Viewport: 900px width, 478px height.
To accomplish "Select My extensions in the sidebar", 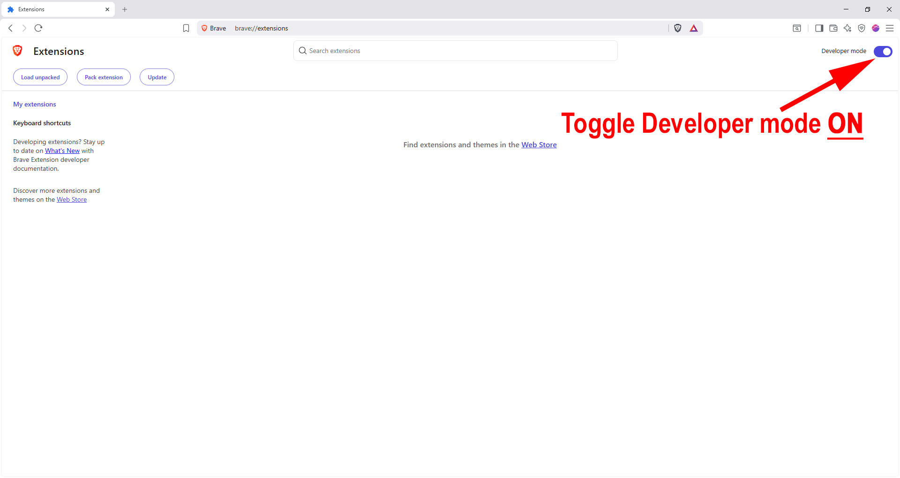I will tap(35, 104).
